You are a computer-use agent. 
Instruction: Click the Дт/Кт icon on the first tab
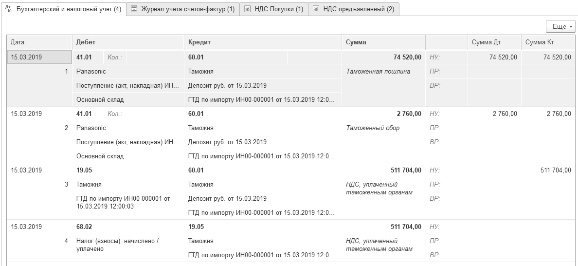pyautogui.click(x=9, y=9)
